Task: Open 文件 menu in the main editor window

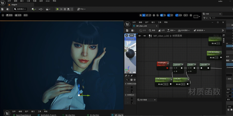Action: point(9,1)
